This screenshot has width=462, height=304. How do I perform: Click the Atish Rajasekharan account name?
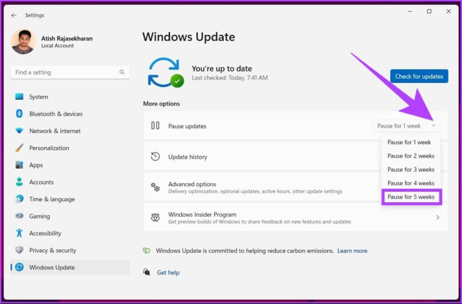tap(67, 38)
